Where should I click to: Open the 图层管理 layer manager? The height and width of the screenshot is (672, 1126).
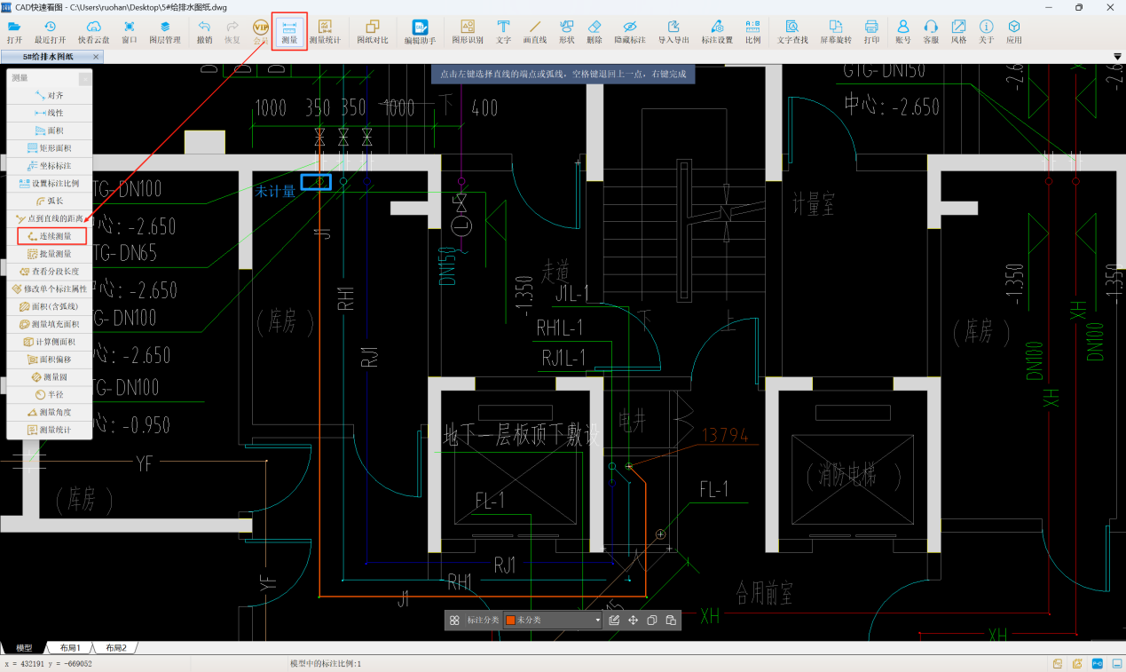coord(164,32)
